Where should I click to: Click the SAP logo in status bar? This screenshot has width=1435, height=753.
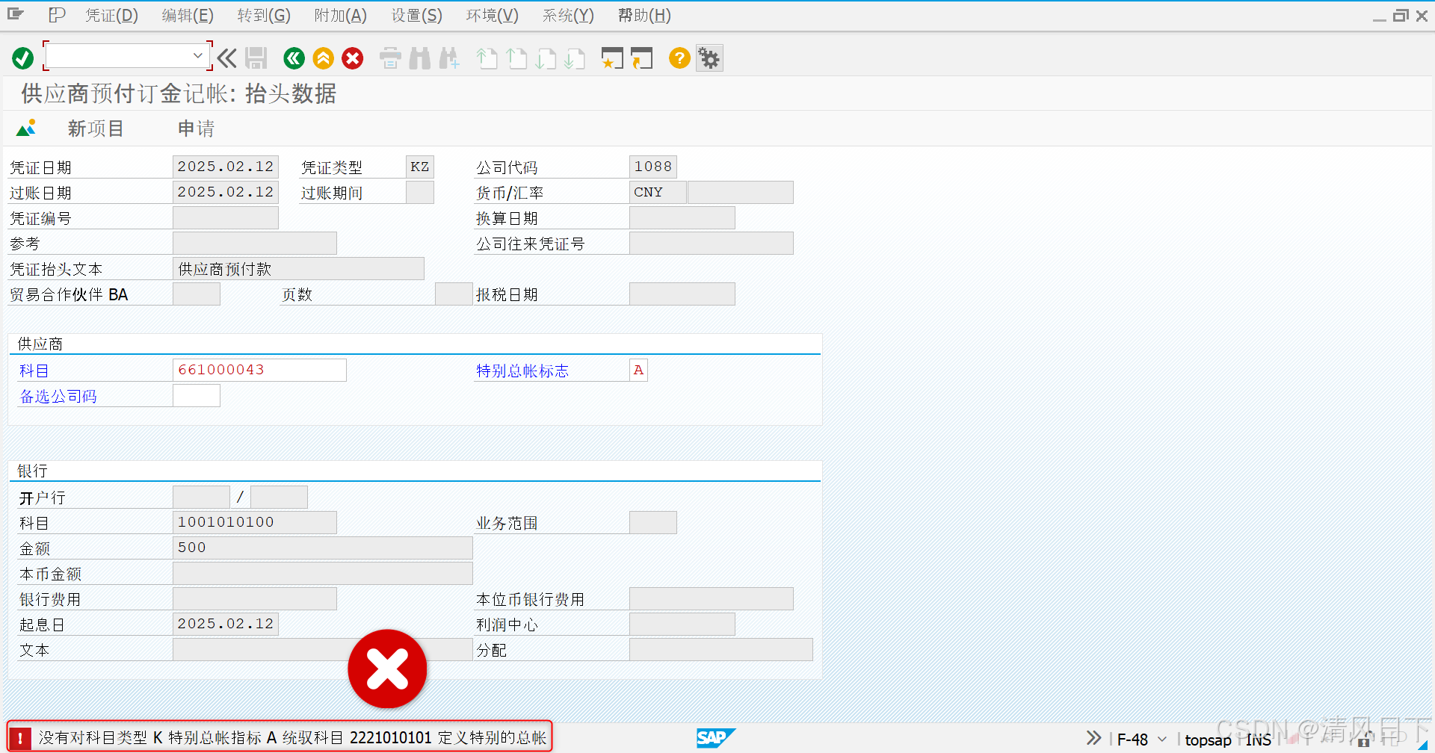[716, 738]
